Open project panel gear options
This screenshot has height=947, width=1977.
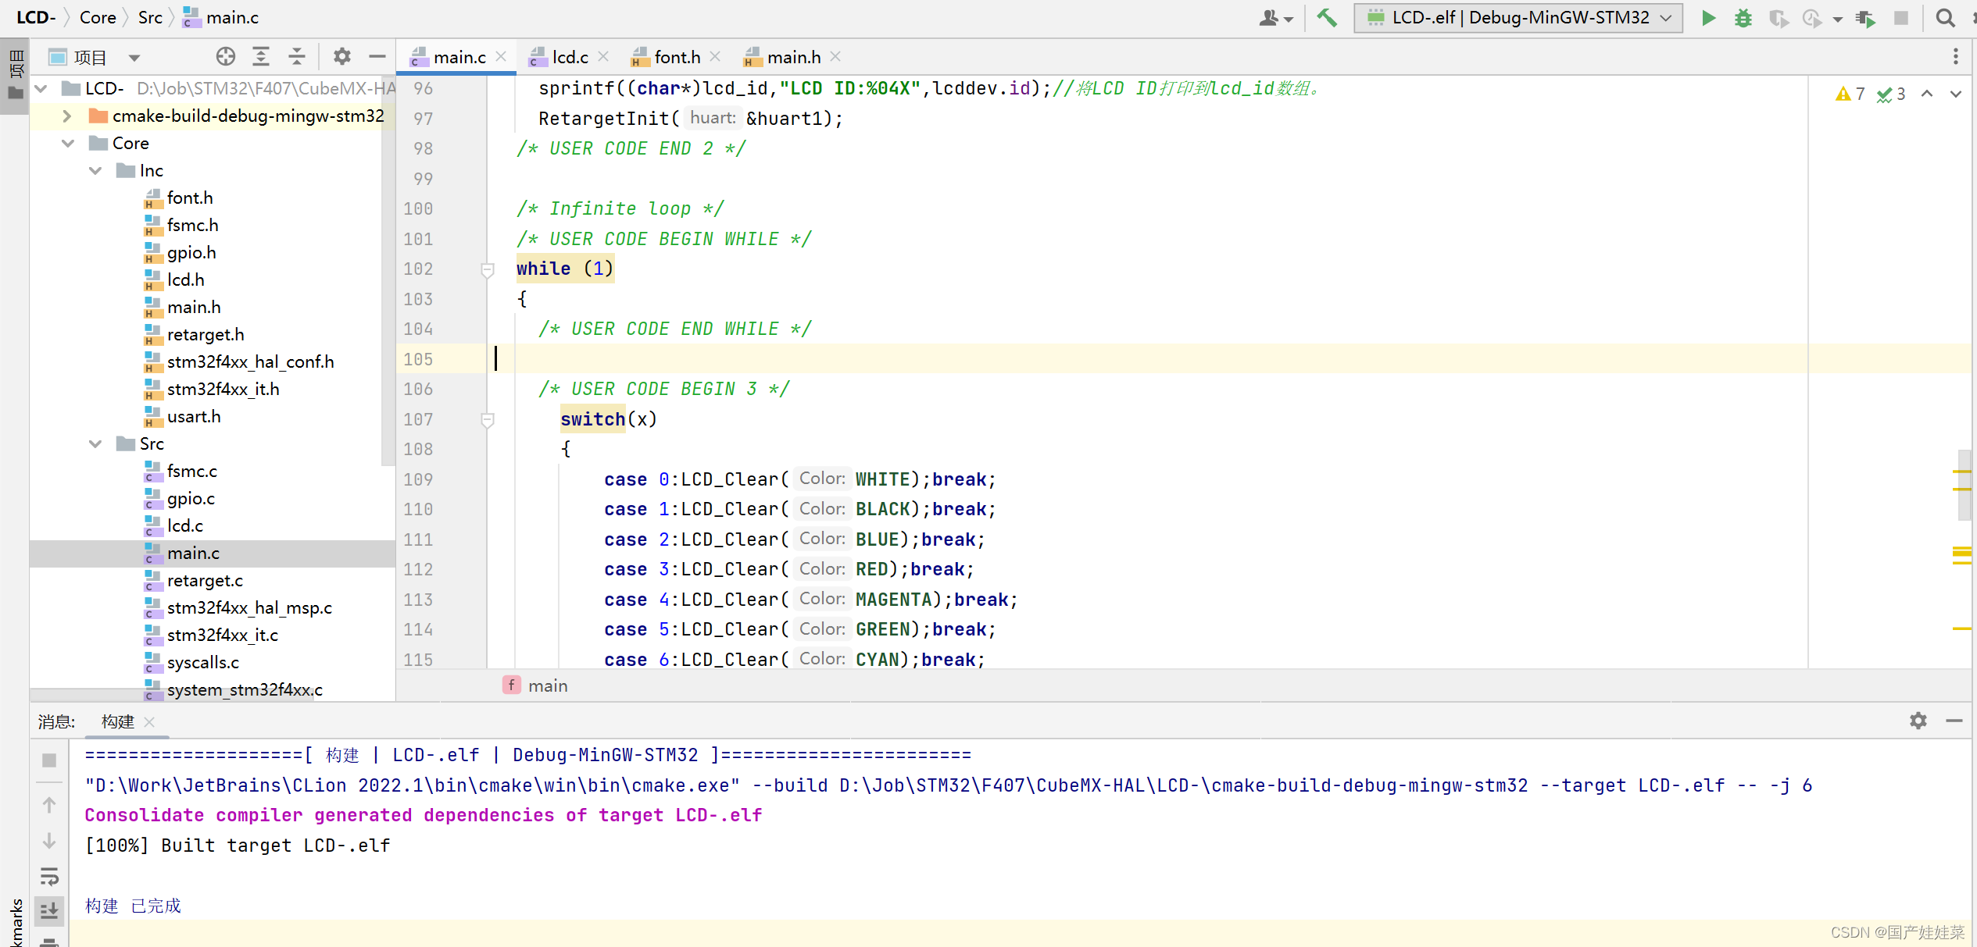(342, 56)
